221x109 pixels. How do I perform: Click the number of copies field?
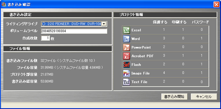pyautogui.click(x=45, y=38)
